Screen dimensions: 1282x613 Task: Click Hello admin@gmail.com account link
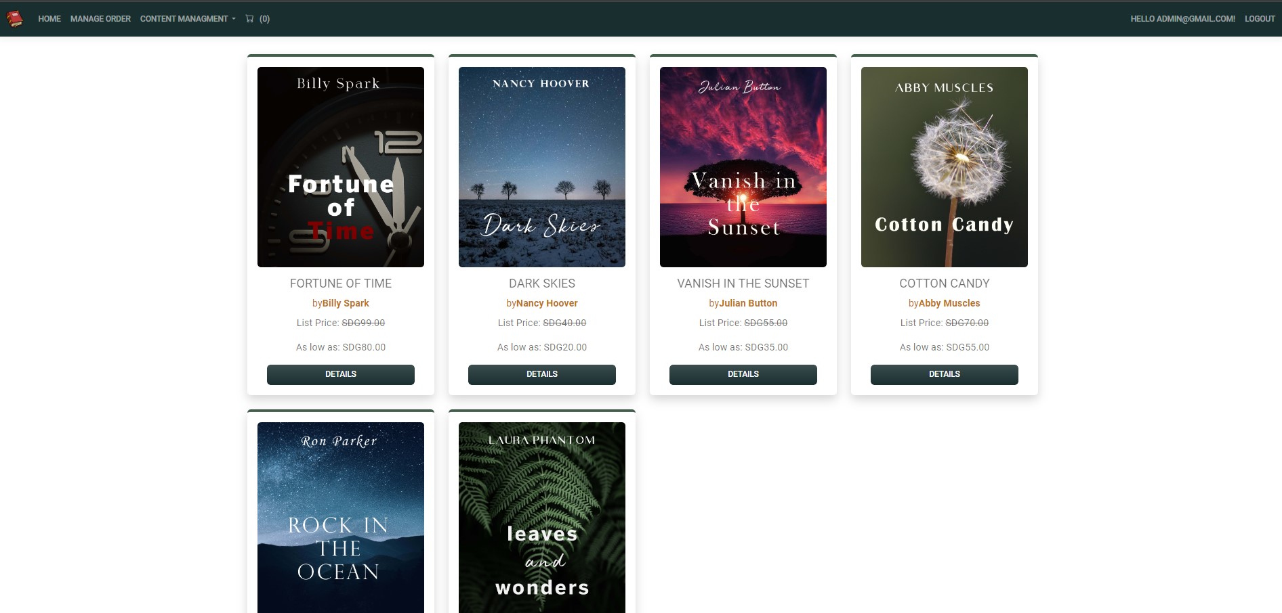pos(1182,19)
